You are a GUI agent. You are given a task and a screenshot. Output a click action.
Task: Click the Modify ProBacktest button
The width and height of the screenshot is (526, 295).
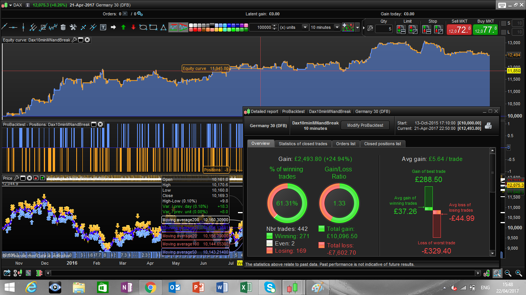click(365, 125)
